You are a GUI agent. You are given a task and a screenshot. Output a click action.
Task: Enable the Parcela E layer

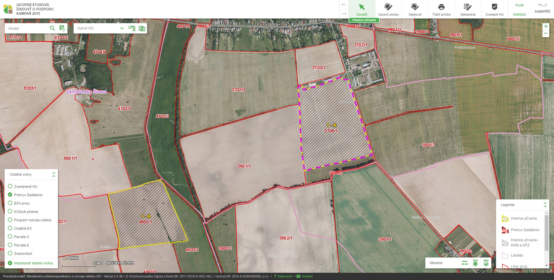point(10,245)
